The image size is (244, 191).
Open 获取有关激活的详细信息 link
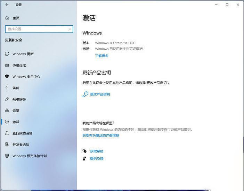[x=101, y=135]
